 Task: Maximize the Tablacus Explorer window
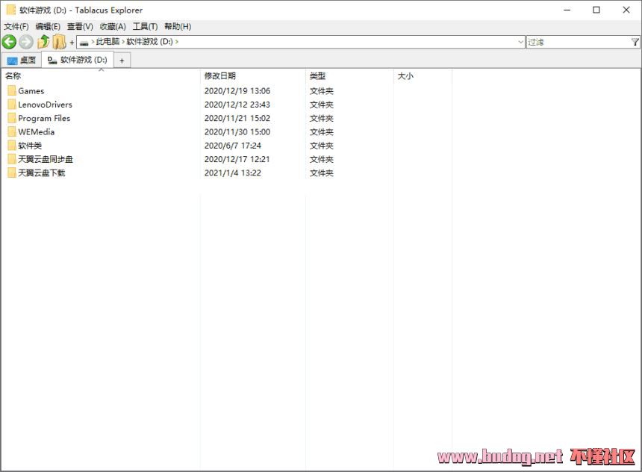[x=596, y=10]
